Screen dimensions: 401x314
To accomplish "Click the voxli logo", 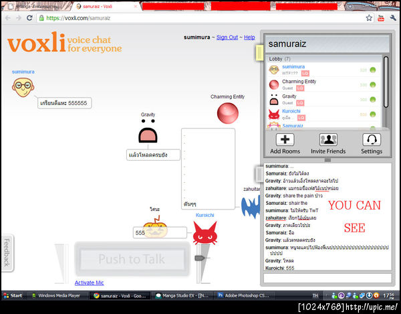I will [64, 42].
